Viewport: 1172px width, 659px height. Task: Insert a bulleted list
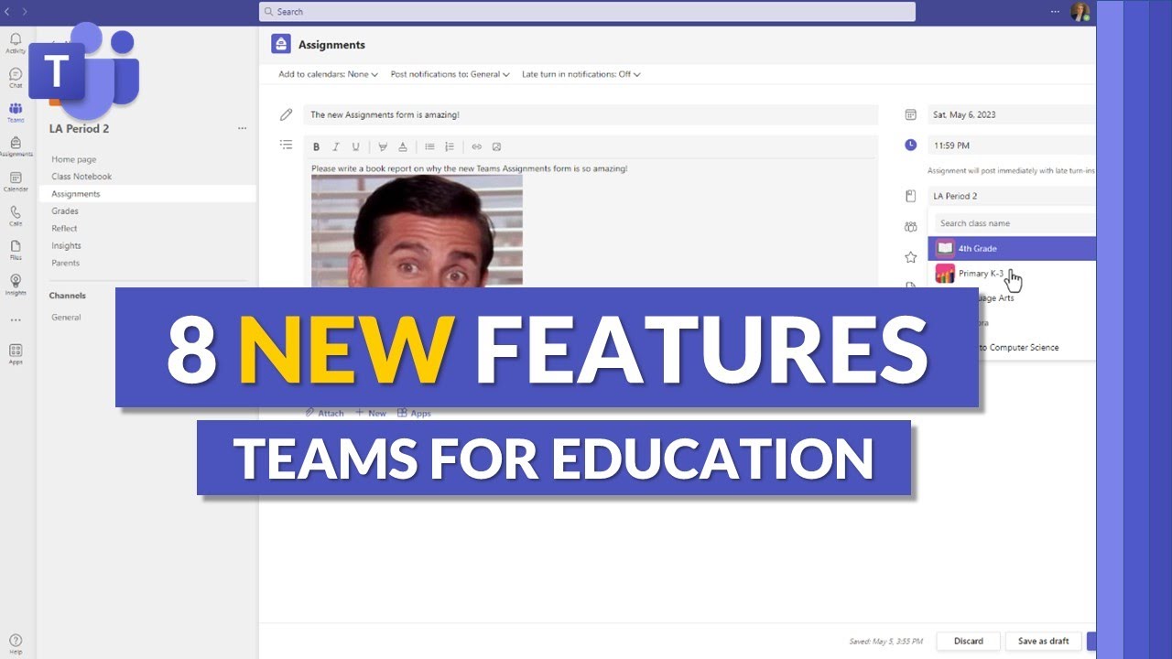tap(429, 146)
